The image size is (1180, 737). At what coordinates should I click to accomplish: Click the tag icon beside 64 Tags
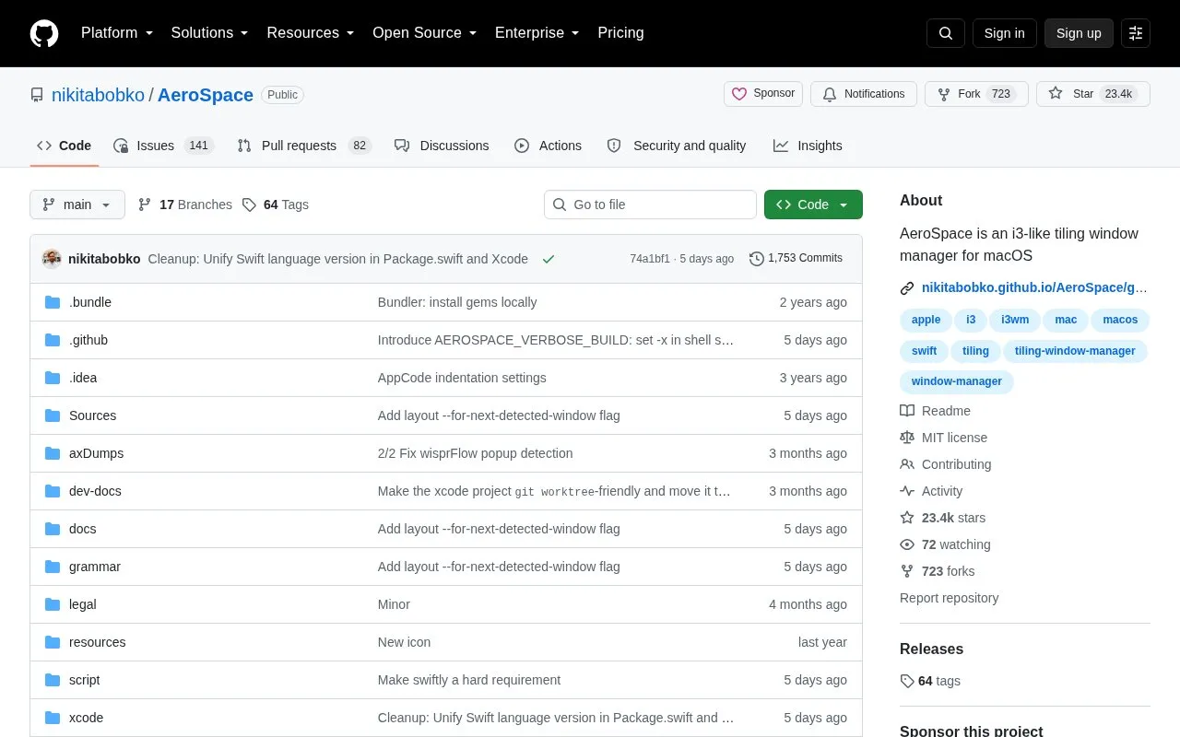tap(249, 205)
